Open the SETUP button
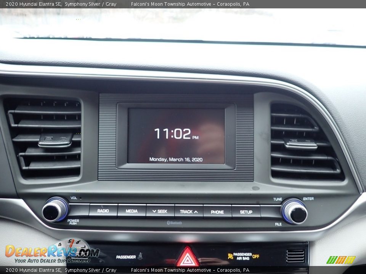 pyautogui.click(x=246, y=212)
